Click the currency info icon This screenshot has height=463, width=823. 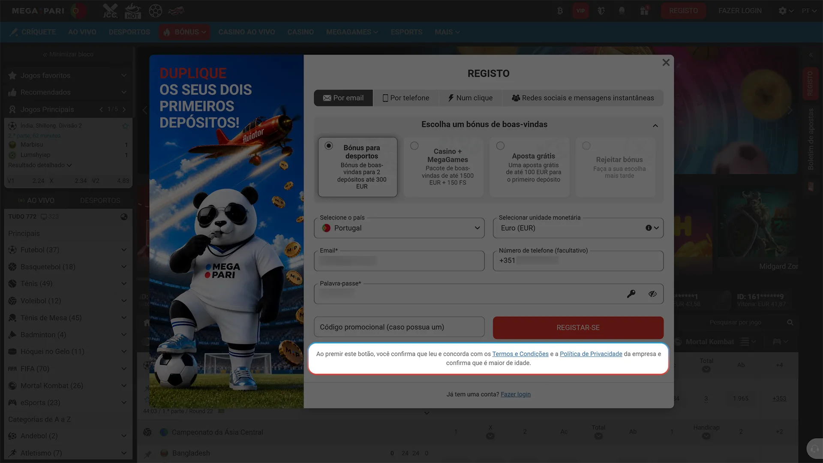pyautogui.click(x=649, y=228)
